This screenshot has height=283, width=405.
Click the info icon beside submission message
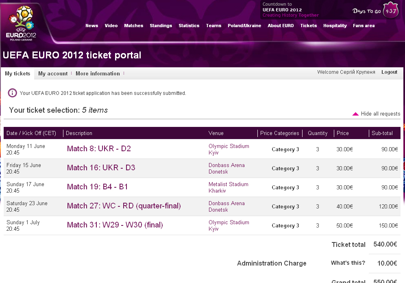point(13,93)
